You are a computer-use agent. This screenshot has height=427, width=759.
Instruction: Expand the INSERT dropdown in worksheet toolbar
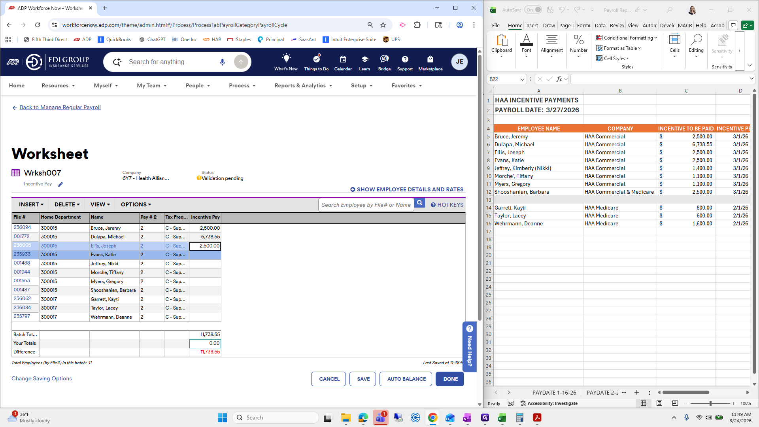tap(31, 204)
